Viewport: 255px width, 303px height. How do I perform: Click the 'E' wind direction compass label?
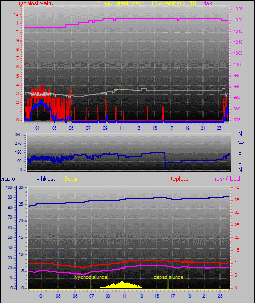(x=240, y=161)
